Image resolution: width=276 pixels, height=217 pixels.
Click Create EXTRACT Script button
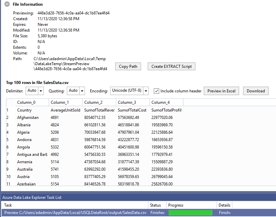171,67
